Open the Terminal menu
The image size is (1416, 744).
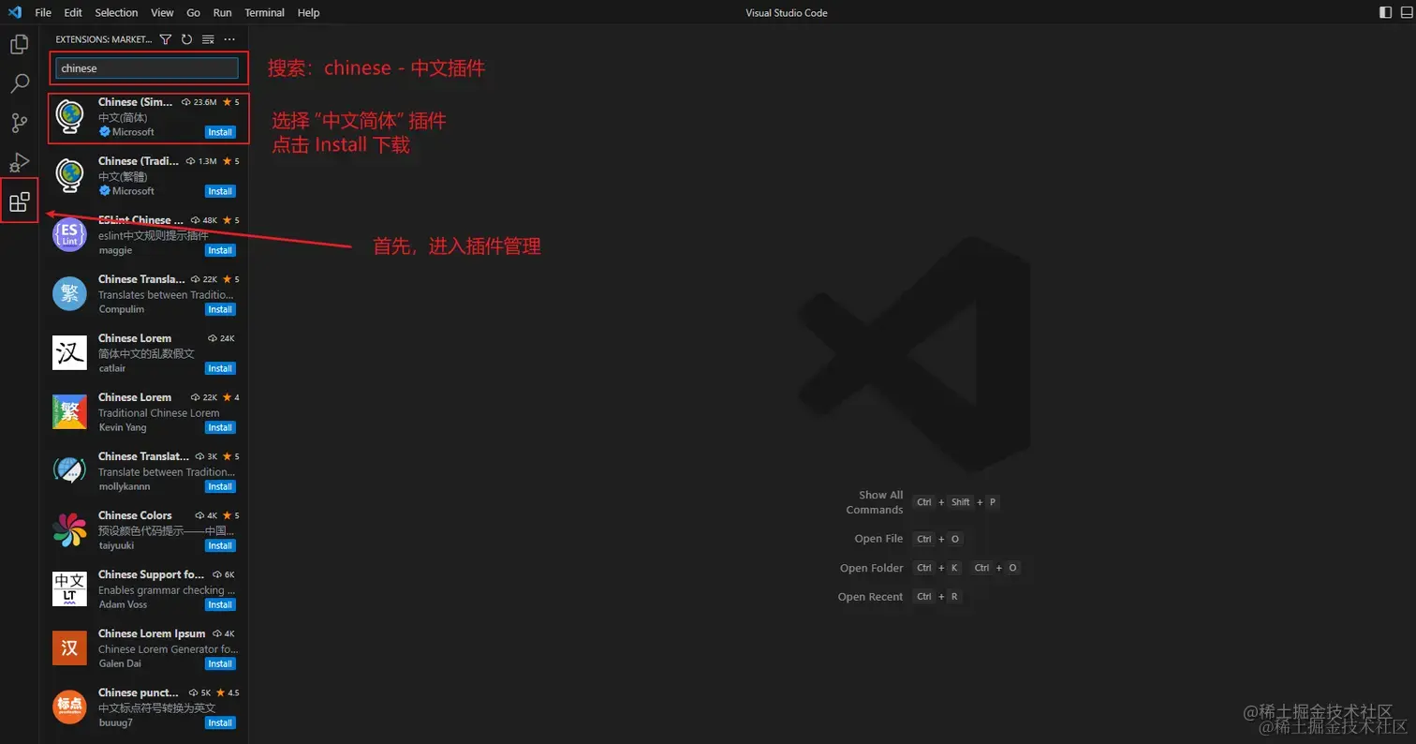263,12
